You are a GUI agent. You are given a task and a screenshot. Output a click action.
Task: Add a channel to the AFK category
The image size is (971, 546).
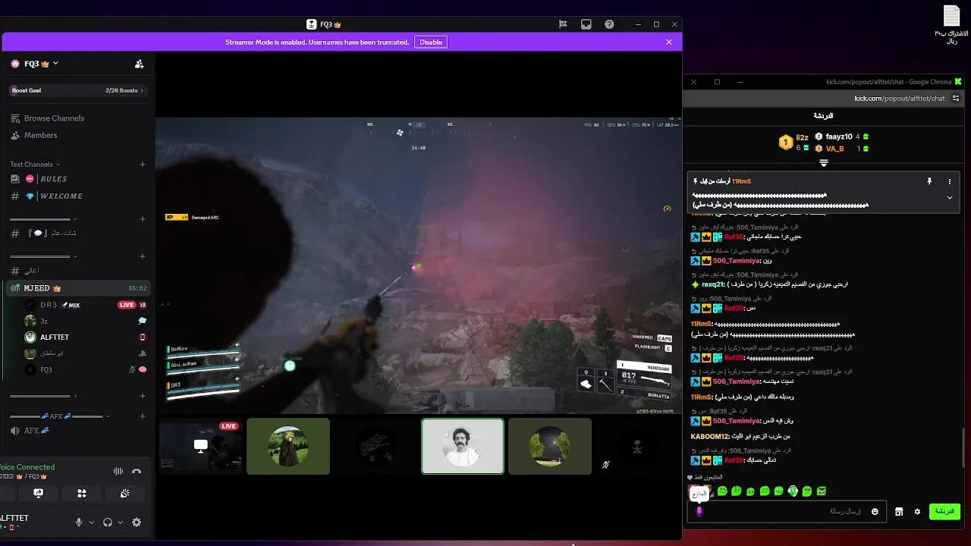click(x=142, y=416)
